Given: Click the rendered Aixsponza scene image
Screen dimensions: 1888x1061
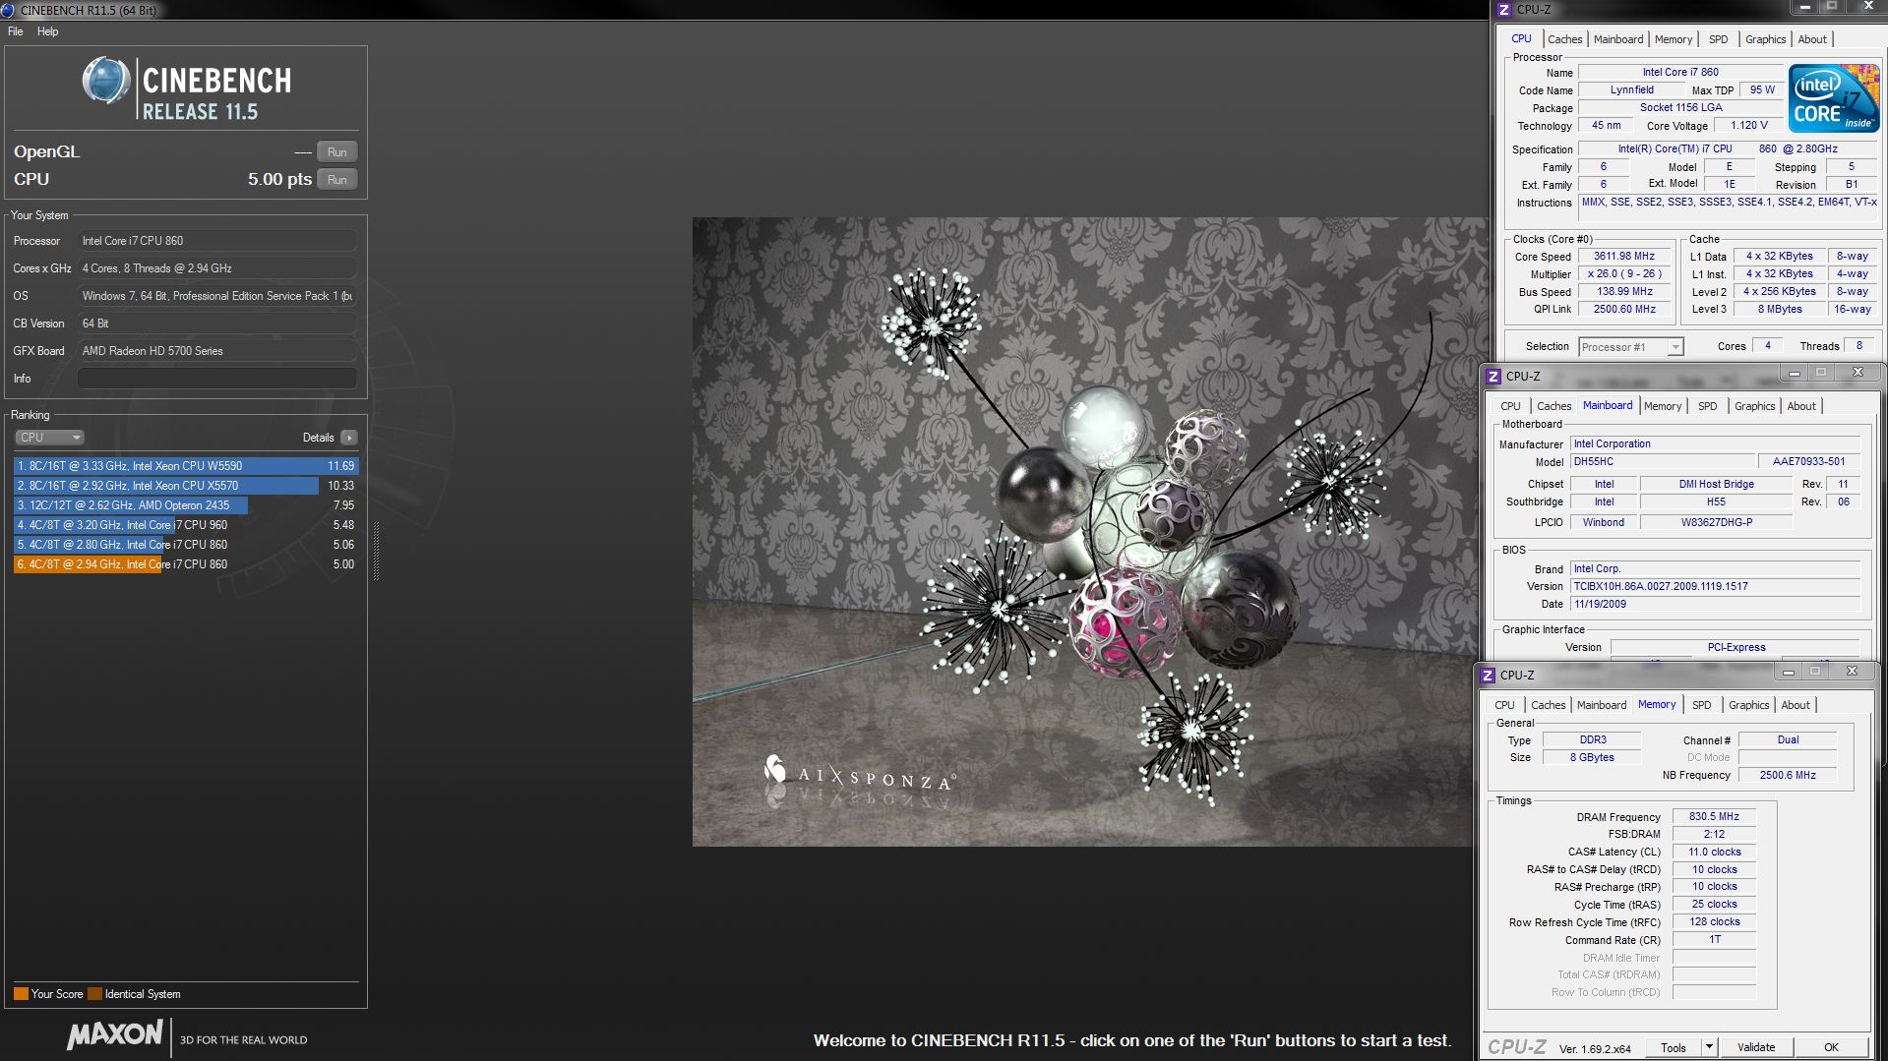Looking at the screenshot, I should pyautogui.click(x=1090, y=531).
